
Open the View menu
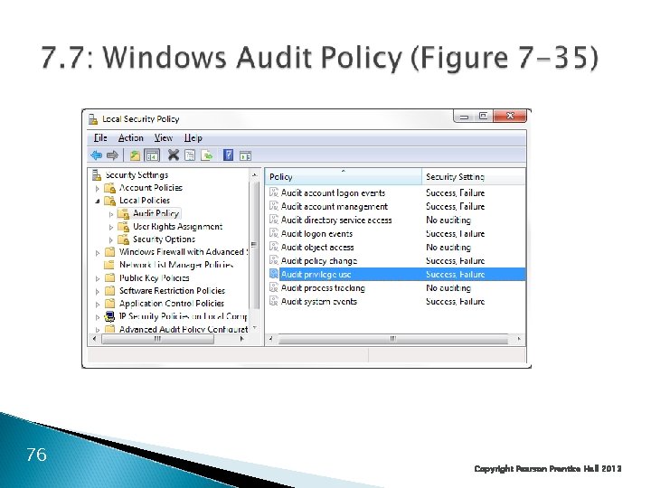click(x=163, y=137)
